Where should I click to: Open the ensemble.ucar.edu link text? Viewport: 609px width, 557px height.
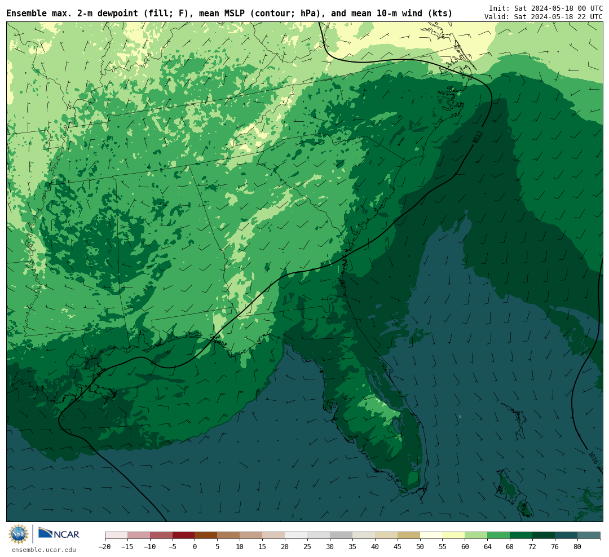[44, 550]
